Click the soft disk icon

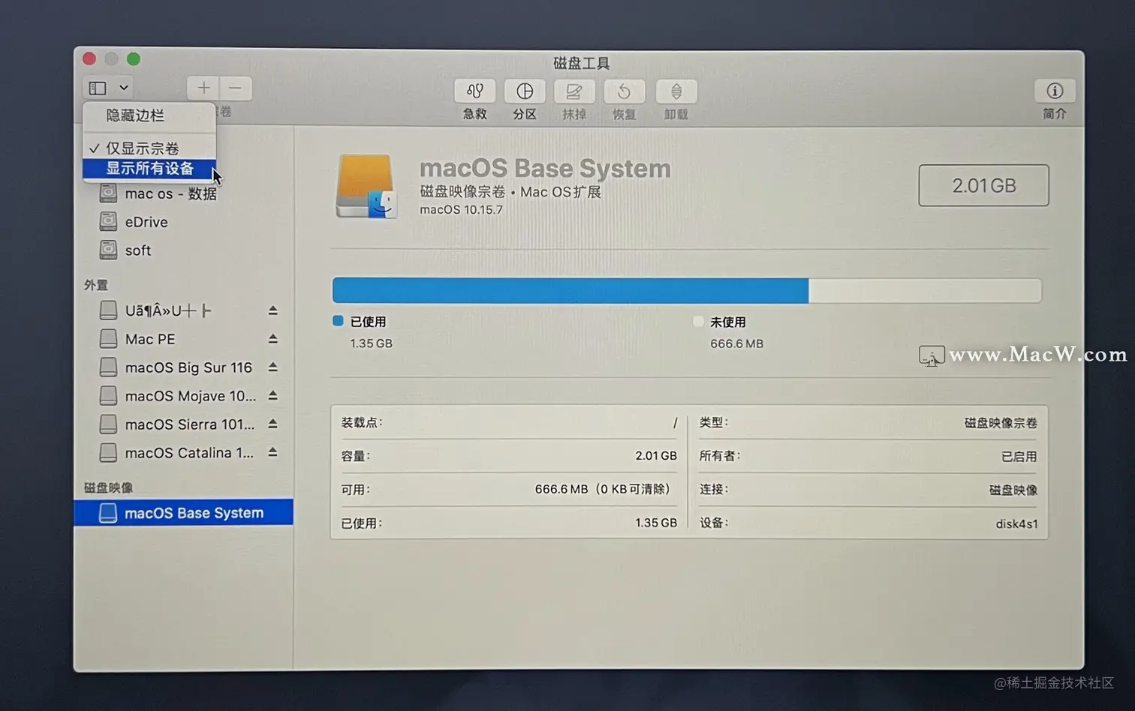pyautogui.click(x=108, y=250)
